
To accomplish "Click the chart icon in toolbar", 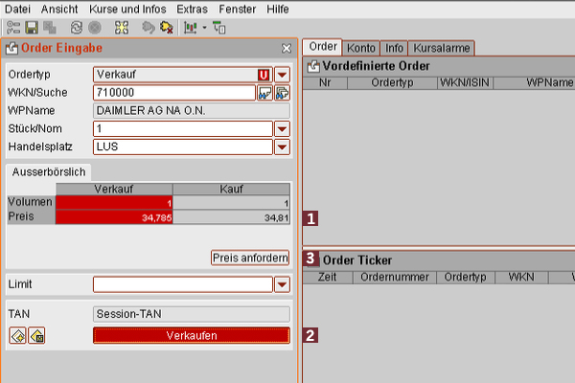I will (x=189, y=28).
